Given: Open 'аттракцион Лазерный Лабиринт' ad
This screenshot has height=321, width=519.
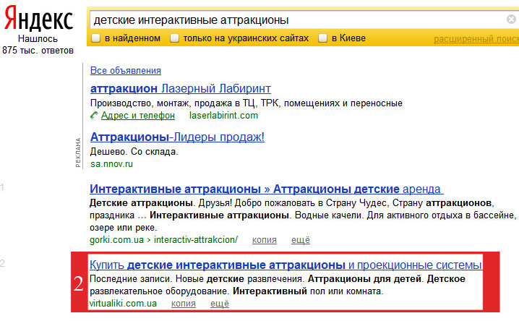Looking at the screenshot, I should [x=181, y=89].
